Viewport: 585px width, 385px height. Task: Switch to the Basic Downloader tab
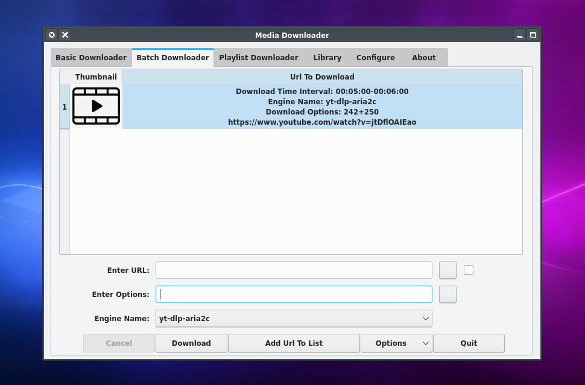point(90,57)
